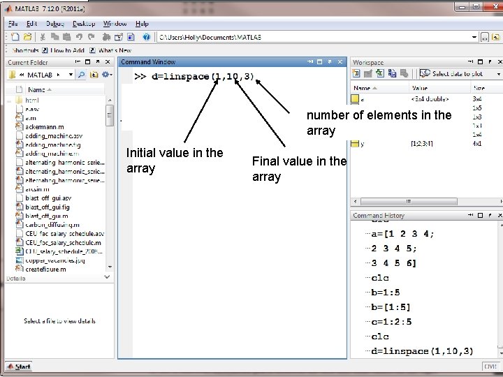The height and width of the screenshot is (377, 503).
Task: Create a new script with the New File icon
Action: pos(15,37)
